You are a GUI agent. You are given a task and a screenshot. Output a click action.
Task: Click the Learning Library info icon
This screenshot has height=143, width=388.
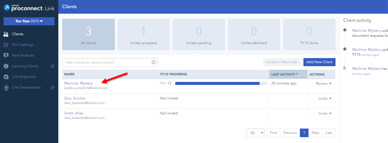point(6,66)
